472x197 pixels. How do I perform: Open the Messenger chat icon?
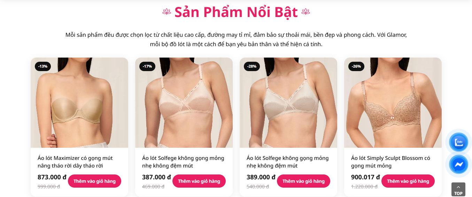[x=458, y=165]
